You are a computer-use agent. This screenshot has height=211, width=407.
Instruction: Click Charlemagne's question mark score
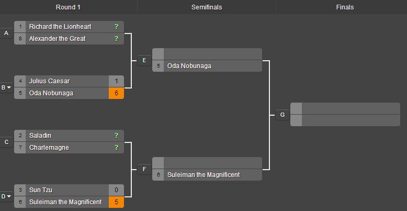[116, 148]
